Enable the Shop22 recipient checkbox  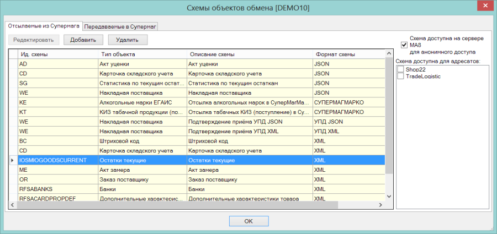pos(401,69)
